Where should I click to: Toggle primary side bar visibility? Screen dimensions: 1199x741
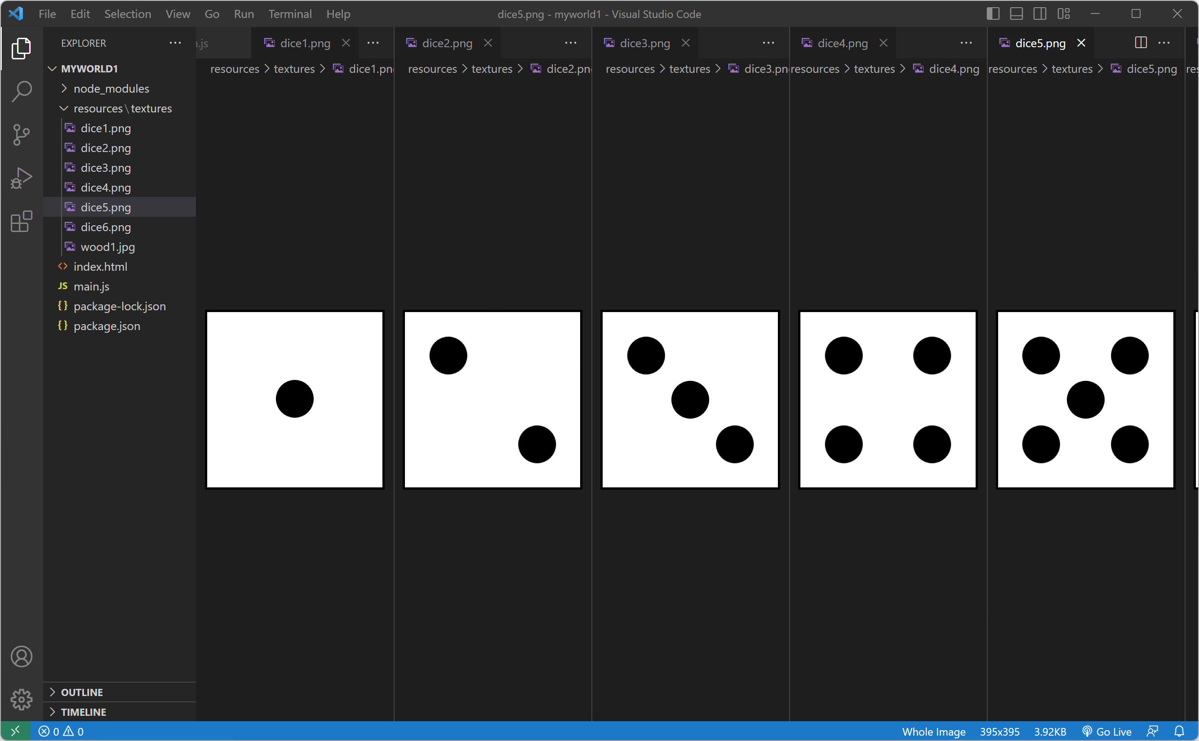992,14
